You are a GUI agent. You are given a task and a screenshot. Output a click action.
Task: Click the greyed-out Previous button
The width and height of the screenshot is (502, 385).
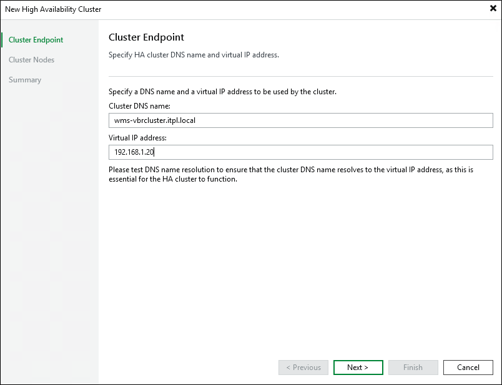303,368
